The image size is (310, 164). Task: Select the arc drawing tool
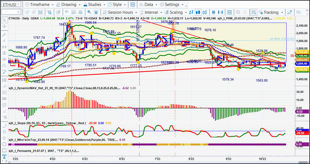(x=4, y=125)
